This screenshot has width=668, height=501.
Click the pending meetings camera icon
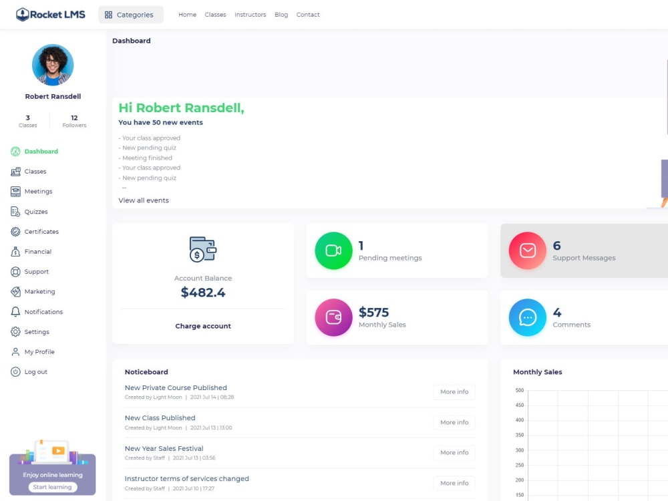tap(333, 251)
